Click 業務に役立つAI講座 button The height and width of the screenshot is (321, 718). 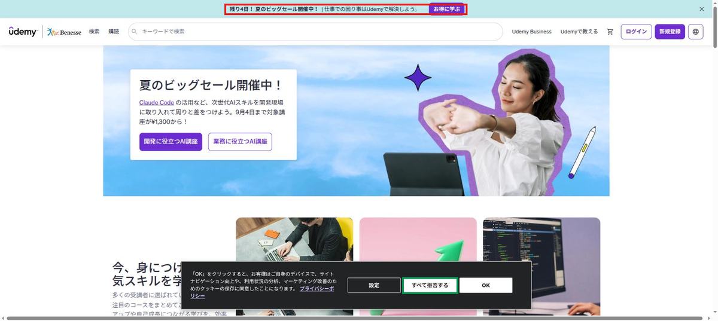pyautogui.click(x=240, y=142)
